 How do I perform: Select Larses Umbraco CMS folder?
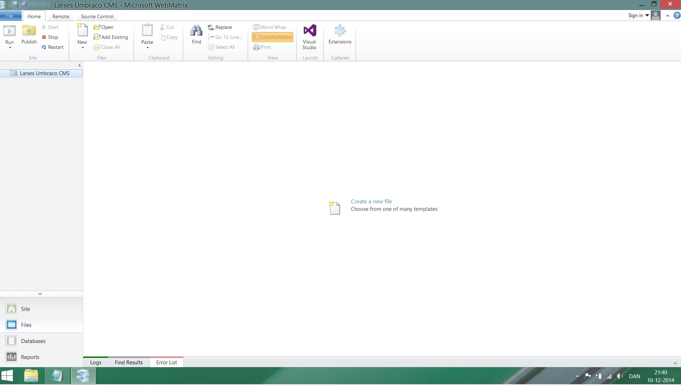[x=41, y=73]
